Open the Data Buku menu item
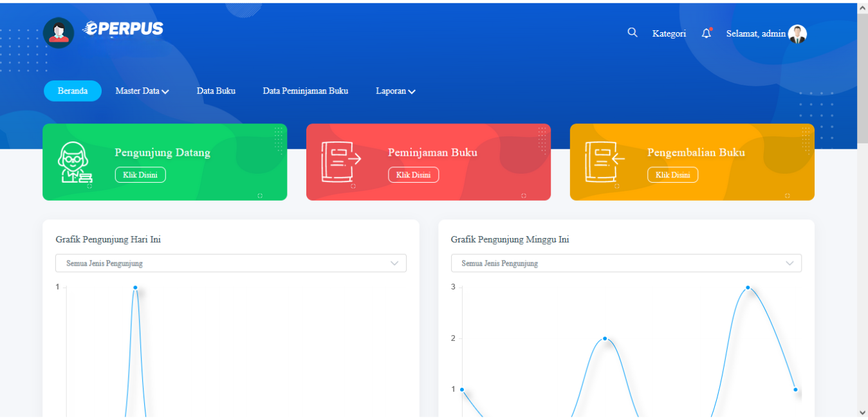The width and height of the screenshot is (868, 420). pyautogui.click(x=216, y=91)
